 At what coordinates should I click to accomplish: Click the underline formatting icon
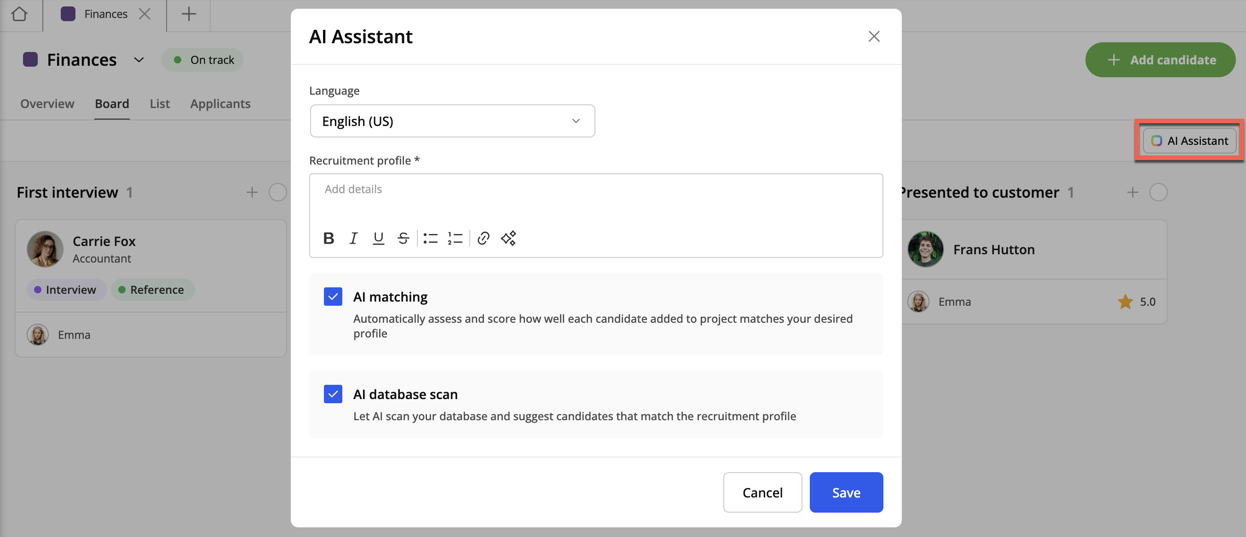pyautogui.click(x=378, y=238)
